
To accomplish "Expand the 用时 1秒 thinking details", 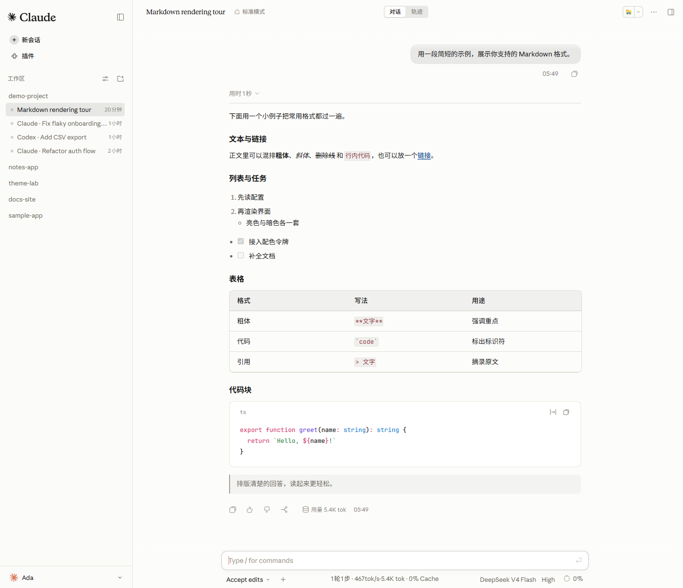I will coord(244,93).
